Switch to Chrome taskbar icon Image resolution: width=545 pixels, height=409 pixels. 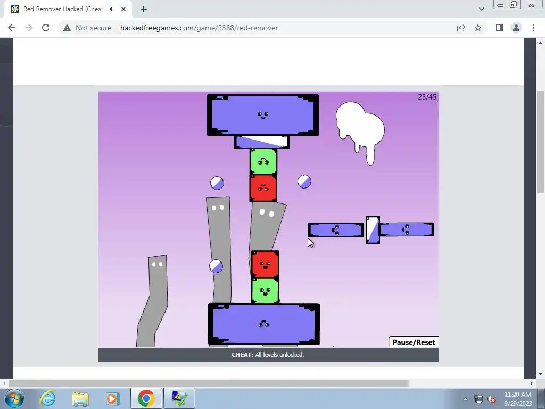[146, 398]
